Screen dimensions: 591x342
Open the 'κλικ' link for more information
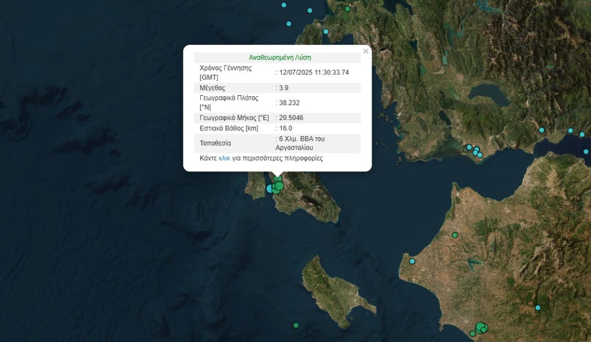225,158
